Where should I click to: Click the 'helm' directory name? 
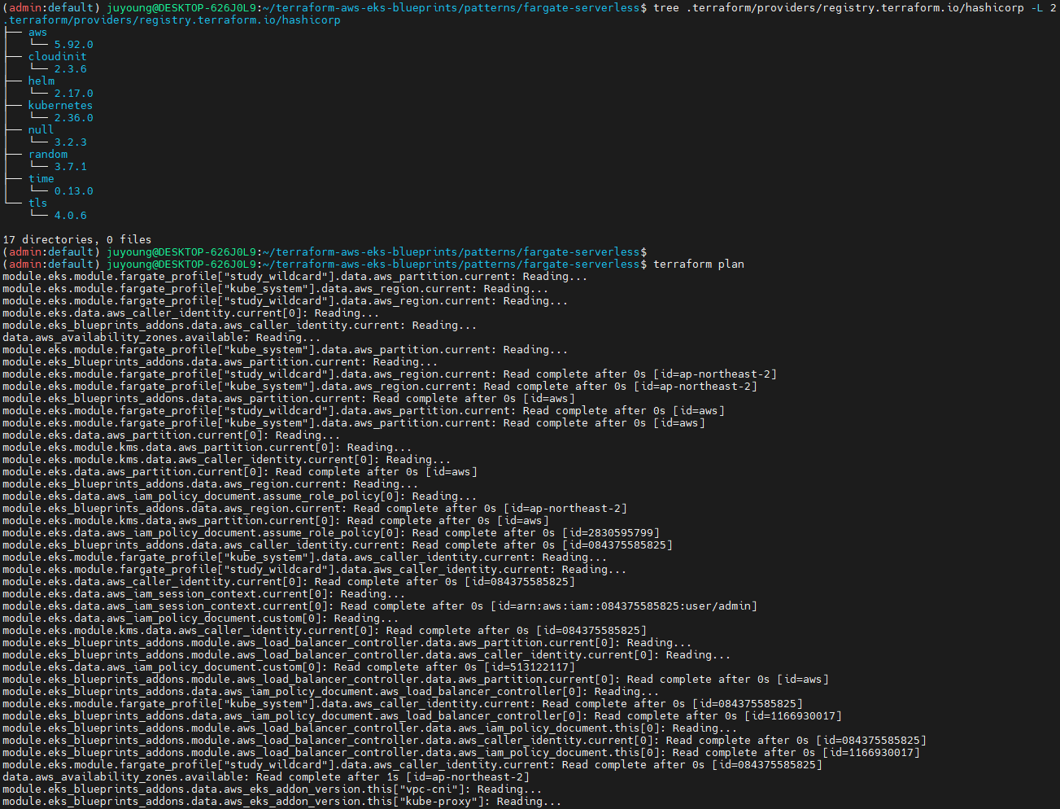[41, 81]
